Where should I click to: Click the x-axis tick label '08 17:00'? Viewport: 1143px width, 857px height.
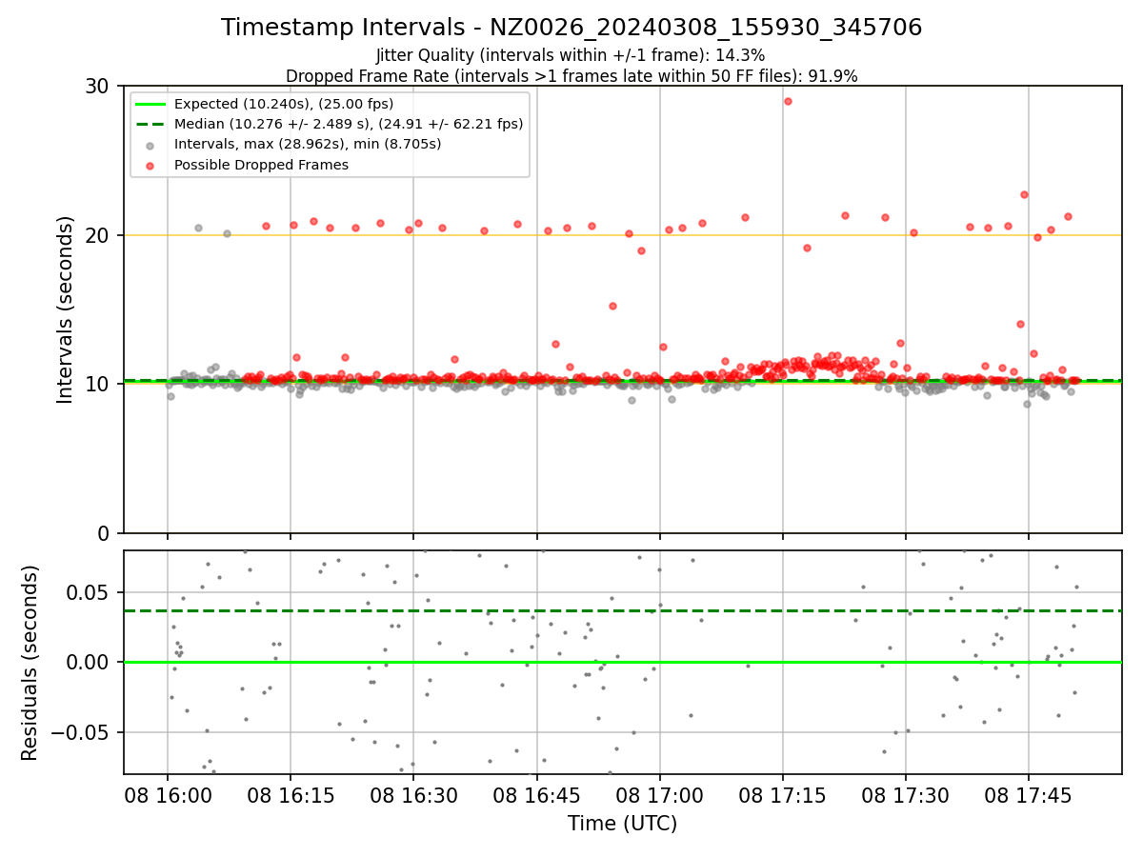pos(660,795)
